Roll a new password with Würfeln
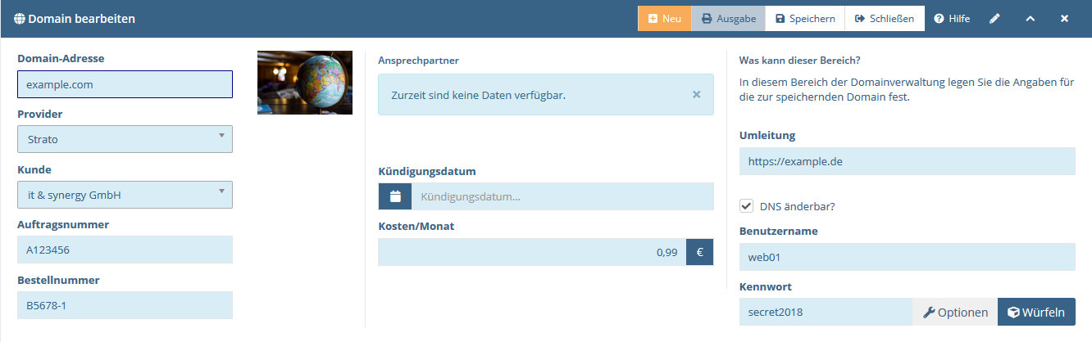The image size is (1092, 342). coord(1036,312)
